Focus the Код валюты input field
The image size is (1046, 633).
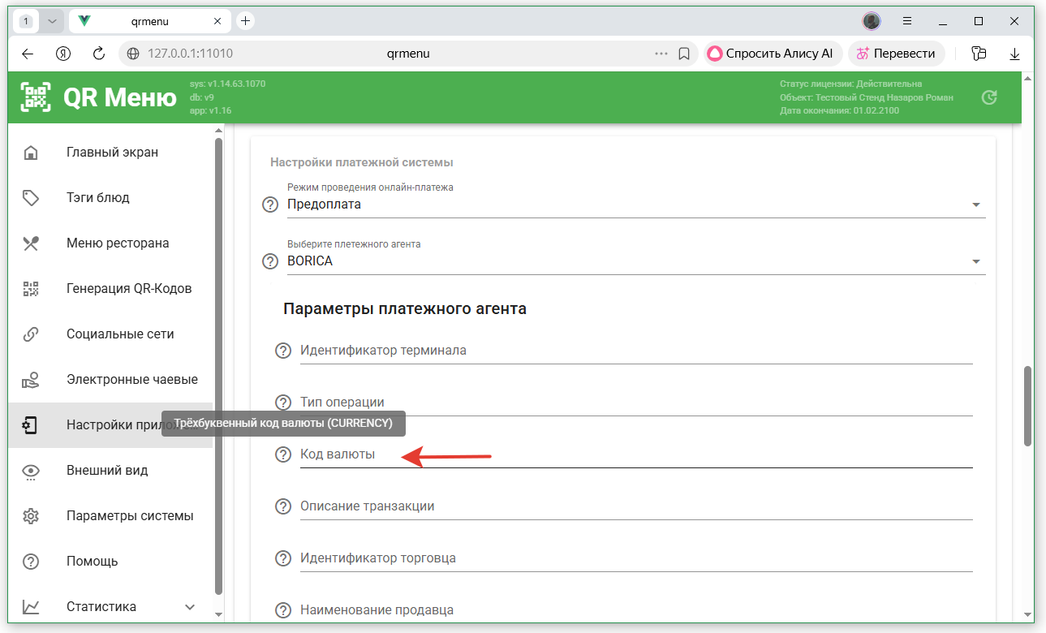pyautogui.click(x=633, y=454)
